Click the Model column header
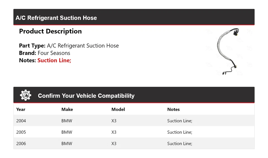268x158 pixels. (x=118, y=109)
